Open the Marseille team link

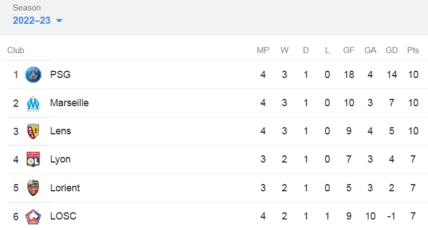[69, 103]
